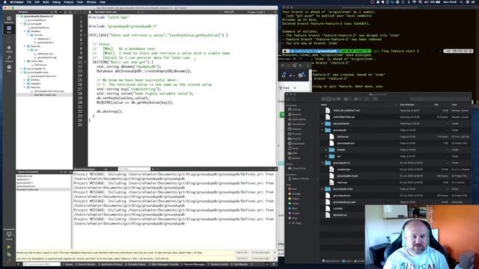This screenshot has width=479, height=269.
Task: Sort Finder list by Name column
Action: coord(324,105)
